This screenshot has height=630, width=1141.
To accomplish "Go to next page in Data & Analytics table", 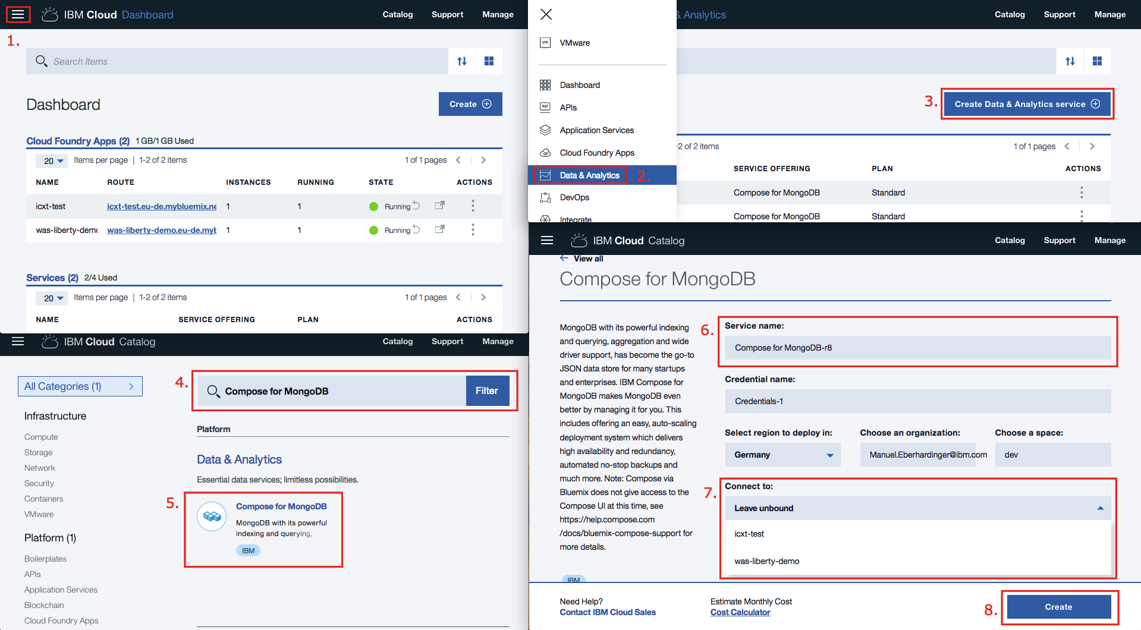I will 1092,146.
